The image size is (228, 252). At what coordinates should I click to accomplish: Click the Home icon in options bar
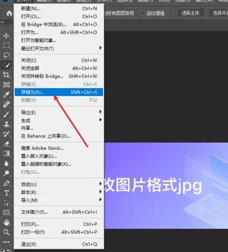tap(9, 13)
